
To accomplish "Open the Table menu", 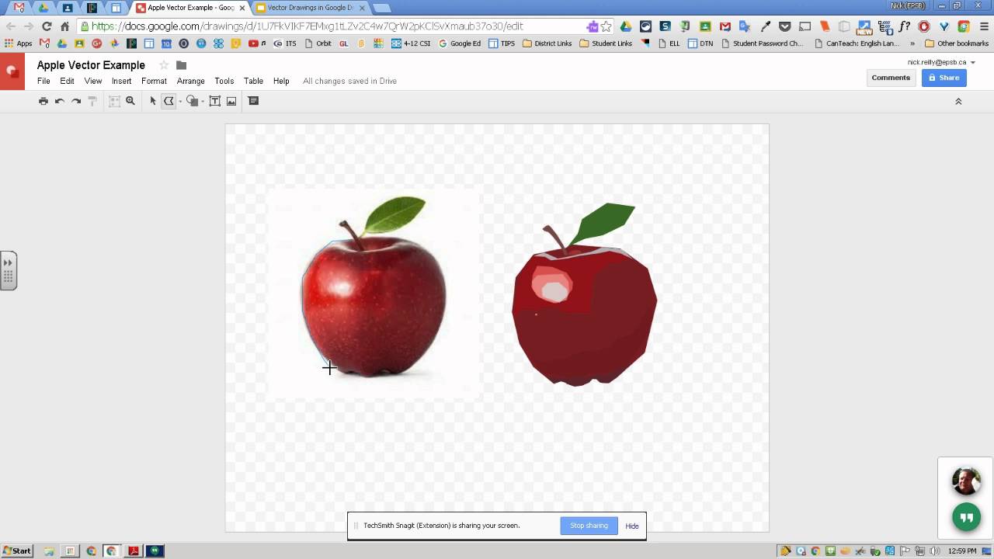I will pyautogui.click(x=253, y=81).
